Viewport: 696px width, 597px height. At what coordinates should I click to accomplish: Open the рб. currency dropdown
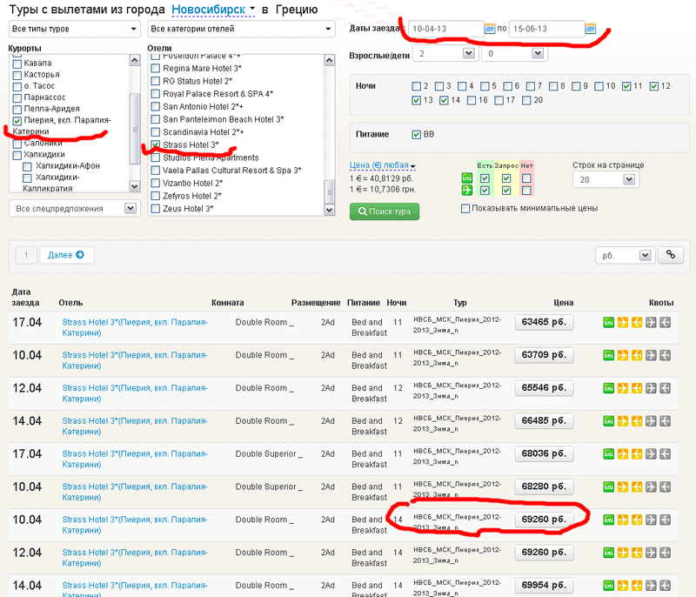tap(625, 255)
